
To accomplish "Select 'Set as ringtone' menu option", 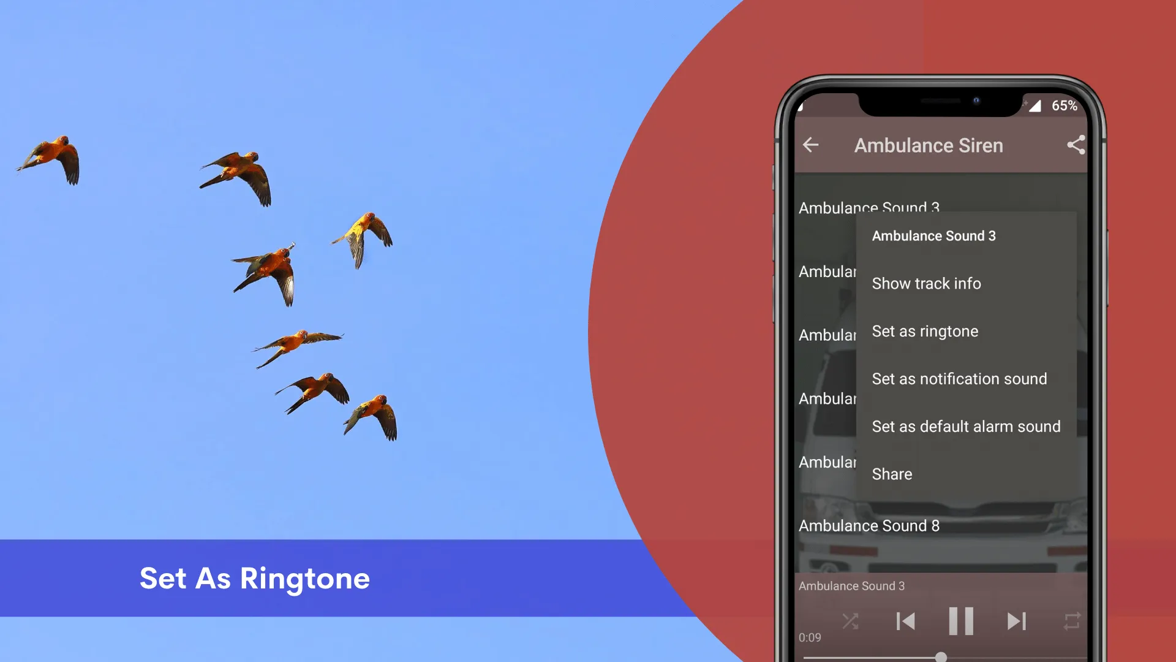I will click(x=925, y=330).
